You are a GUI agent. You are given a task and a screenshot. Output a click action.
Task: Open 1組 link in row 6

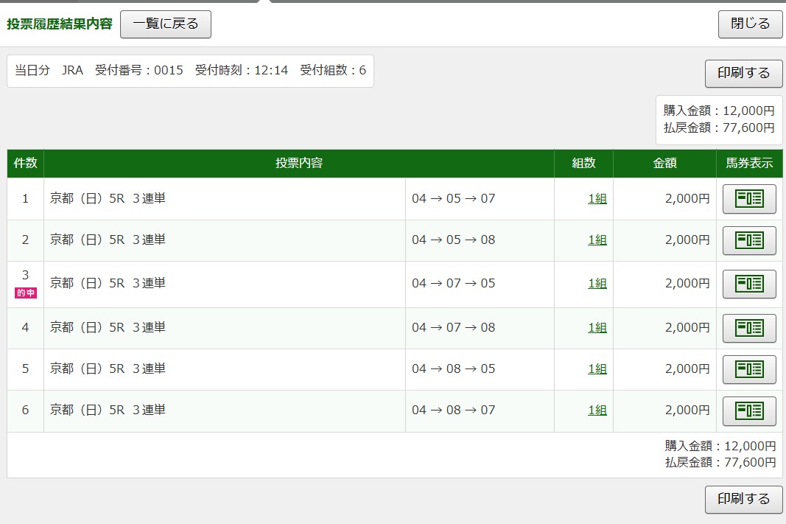[x=597, y=410]
